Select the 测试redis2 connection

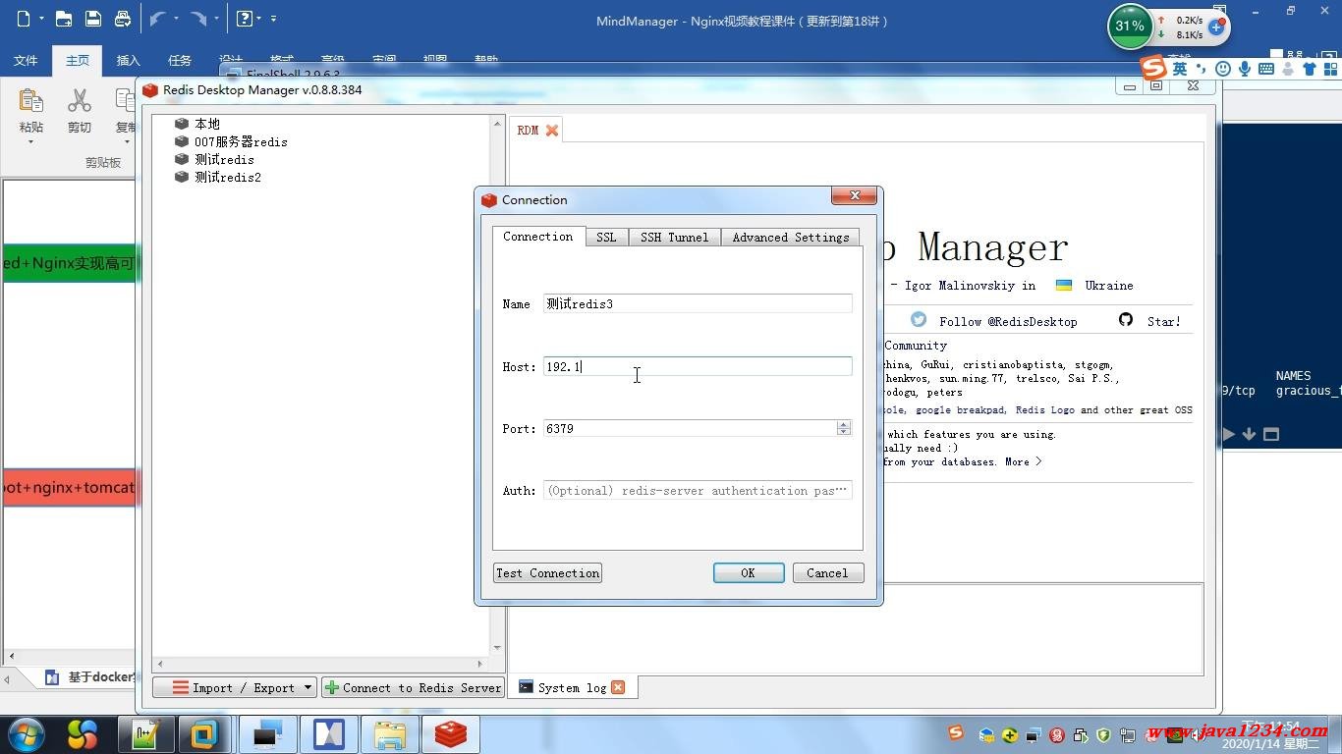pyautogui.click(x=227, y=177)
